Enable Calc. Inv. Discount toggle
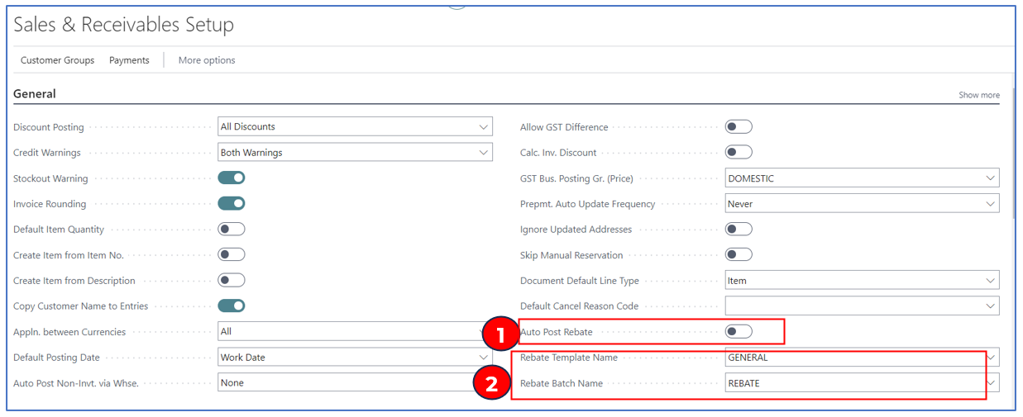The image size is (1023, 417). click(x=739, y=152)
